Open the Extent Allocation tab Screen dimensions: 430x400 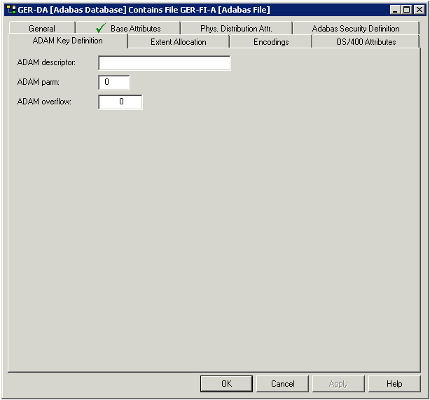[179, 42]
